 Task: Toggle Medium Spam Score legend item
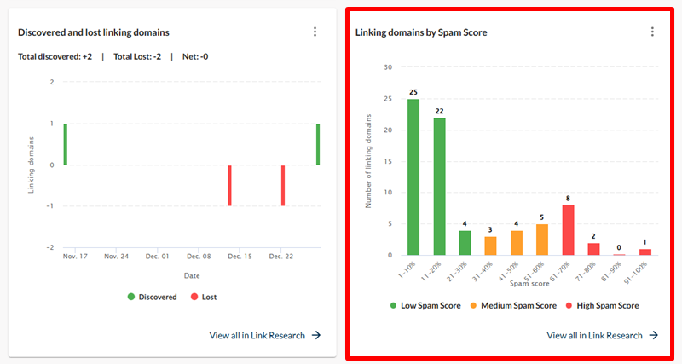513,305
